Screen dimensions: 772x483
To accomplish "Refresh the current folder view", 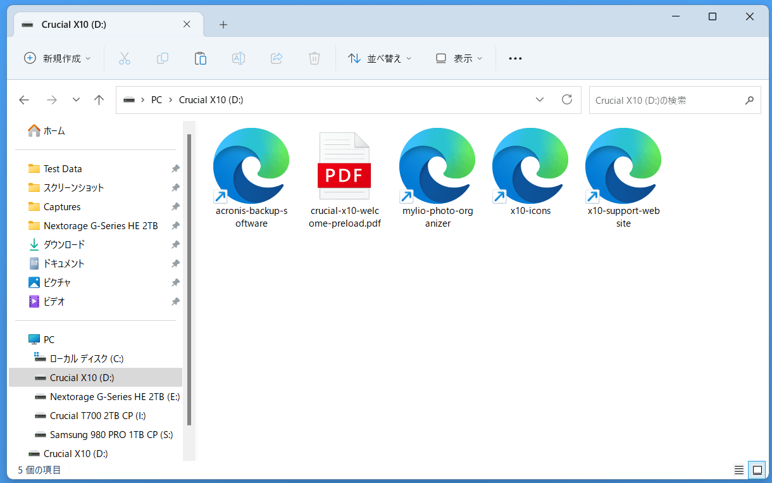I will pyautogui.click(x=567, y=99).
